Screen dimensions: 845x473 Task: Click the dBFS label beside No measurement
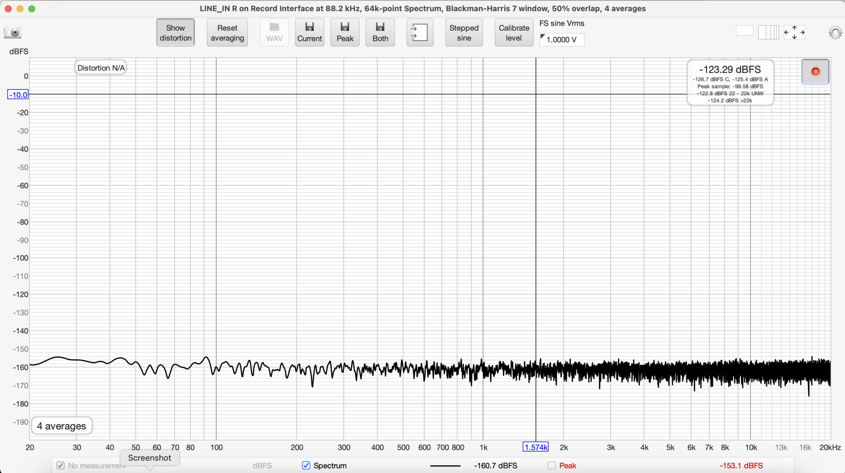tap(262, 466)
